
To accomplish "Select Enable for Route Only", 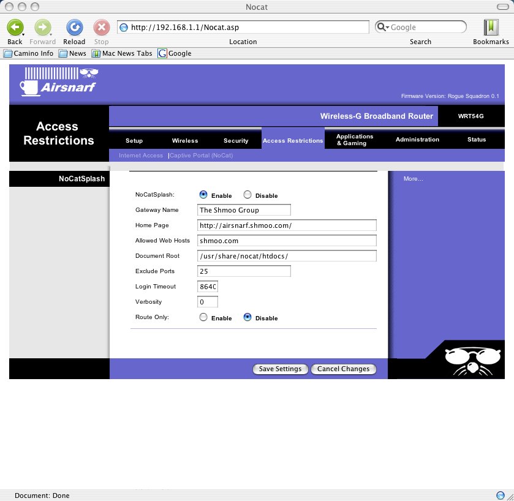I will click(x=203, y=317).
